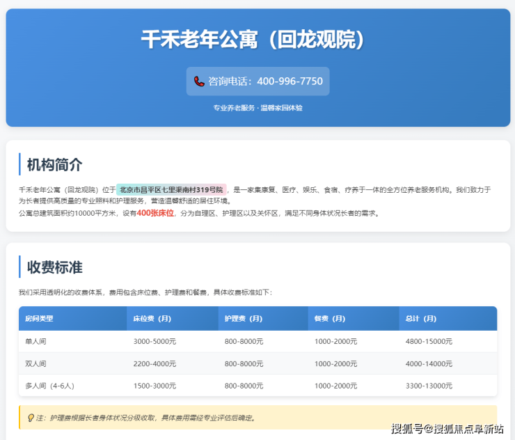Screen dimensions: 515x440
Task: Click the 收费标准 section heading
Action: pos(54,267)
